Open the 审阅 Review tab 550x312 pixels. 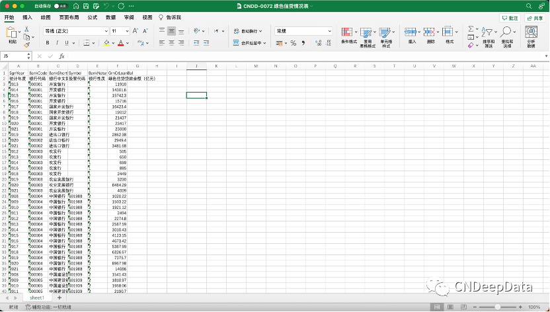coord(129,18)
